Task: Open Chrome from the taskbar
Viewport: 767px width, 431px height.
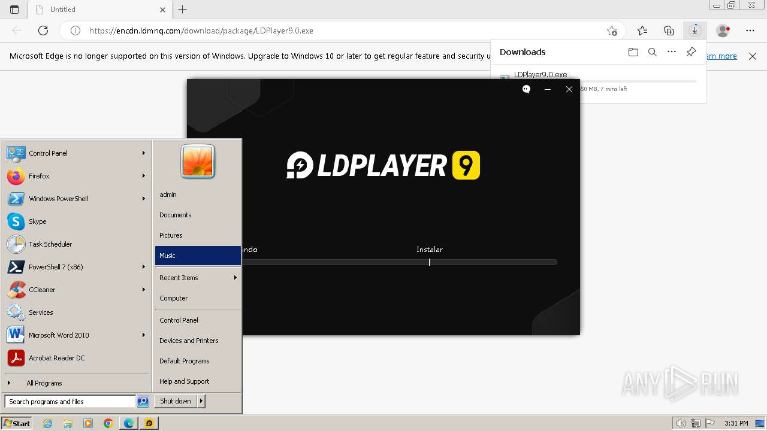Action: [108, 423]
